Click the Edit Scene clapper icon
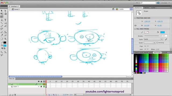 113,9
